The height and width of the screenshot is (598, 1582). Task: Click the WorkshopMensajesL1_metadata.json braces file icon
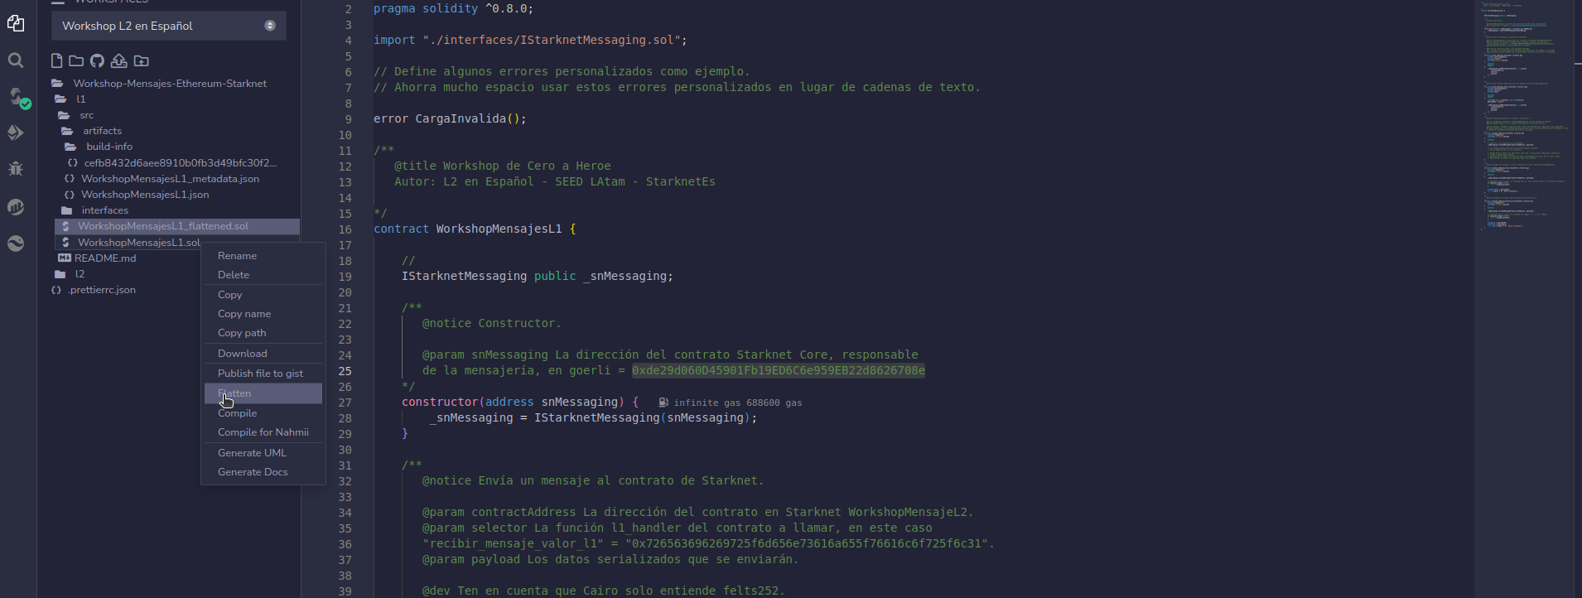pyautogui.click(x=70, y=179)
